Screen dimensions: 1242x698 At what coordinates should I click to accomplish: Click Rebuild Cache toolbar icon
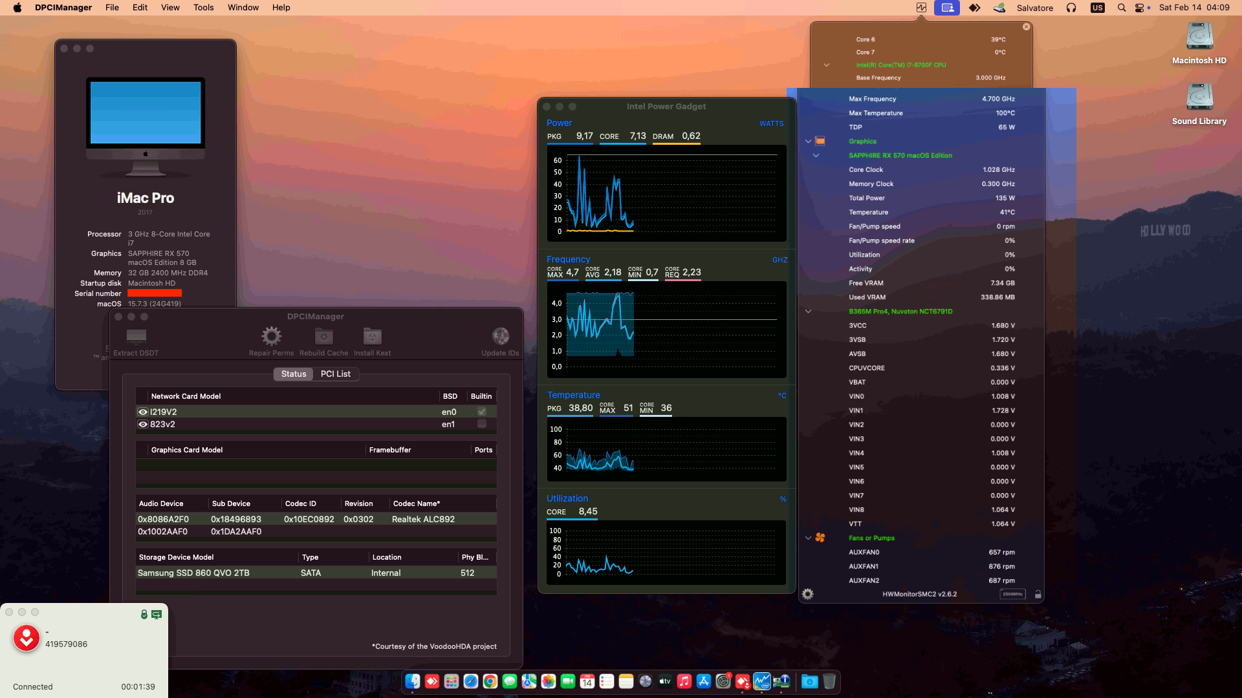pos(323,336)
